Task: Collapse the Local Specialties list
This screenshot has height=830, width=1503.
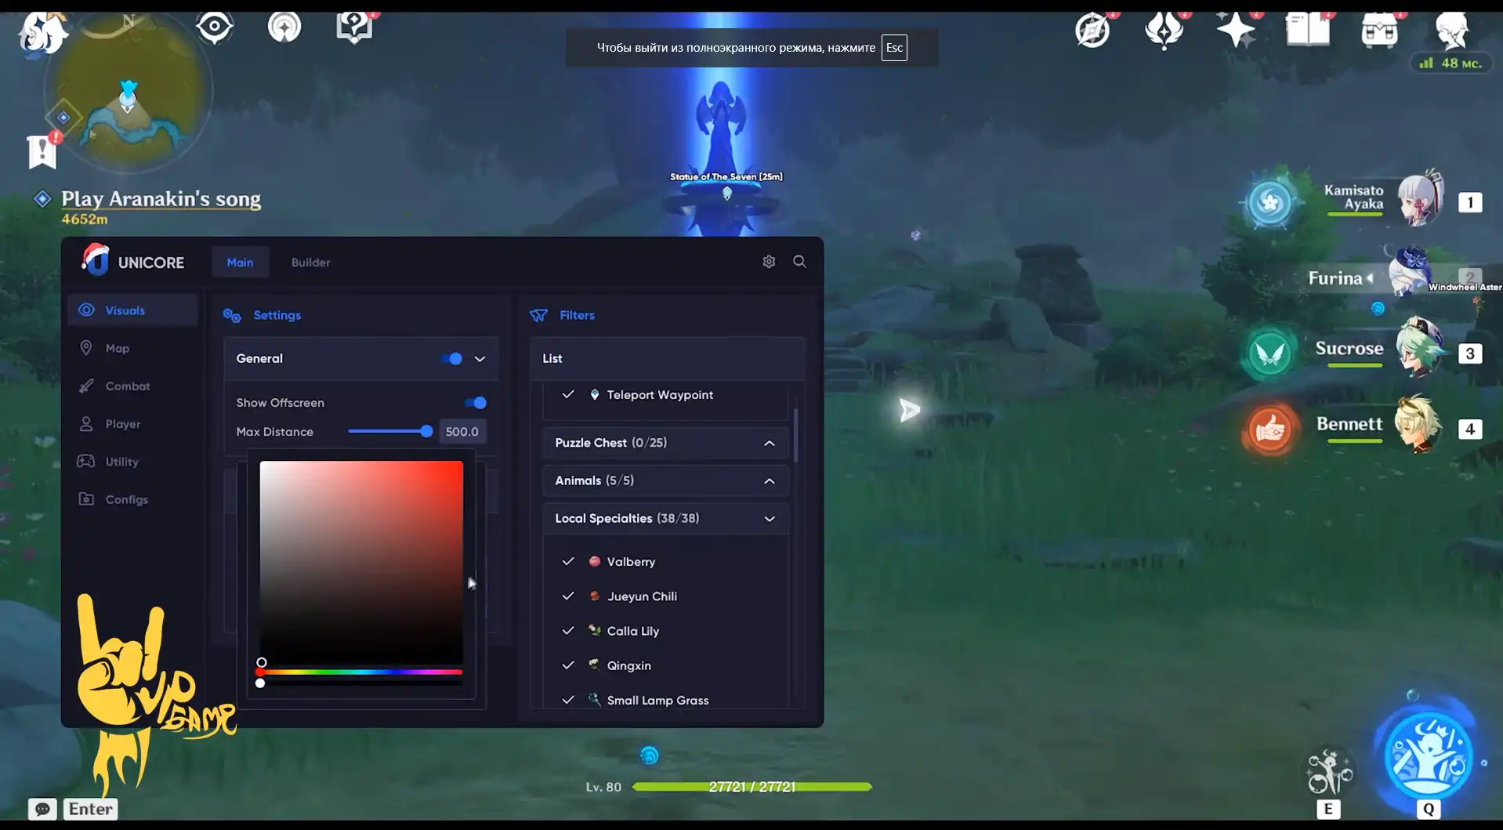Action: pos(769,519)
